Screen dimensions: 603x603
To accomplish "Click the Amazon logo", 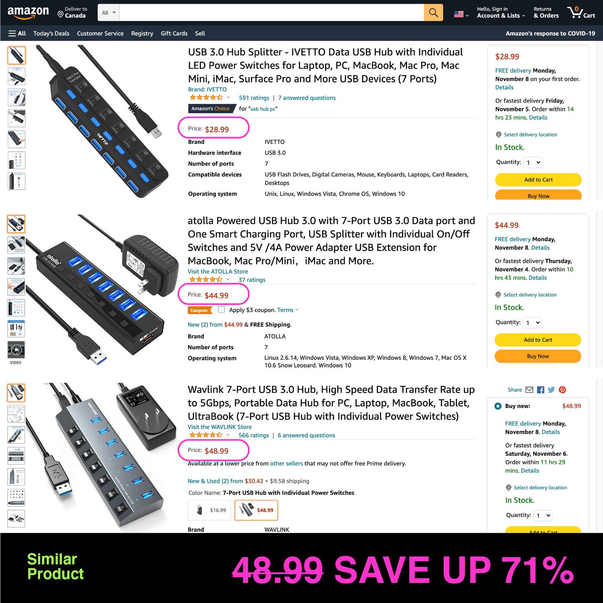I will coord(28,12).
